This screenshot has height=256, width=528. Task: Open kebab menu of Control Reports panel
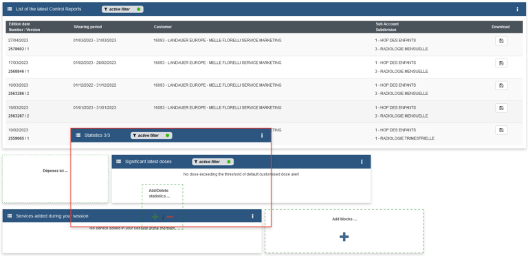517,10
